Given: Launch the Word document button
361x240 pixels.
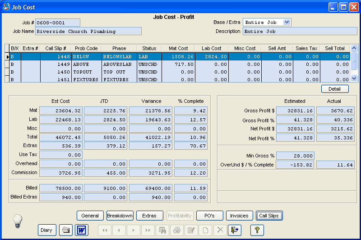Looking at the screenshot, I should [x=82, y=230].
